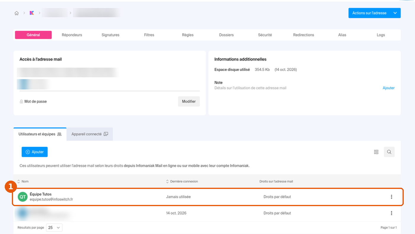This screenshot has height=234, width=415.
Task: View the Logs tab
Action: pyautogui.click(x=381, y=35)
